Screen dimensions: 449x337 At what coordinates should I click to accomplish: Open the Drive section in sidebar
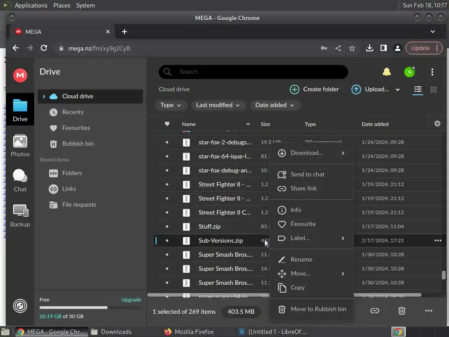(20, 110)
